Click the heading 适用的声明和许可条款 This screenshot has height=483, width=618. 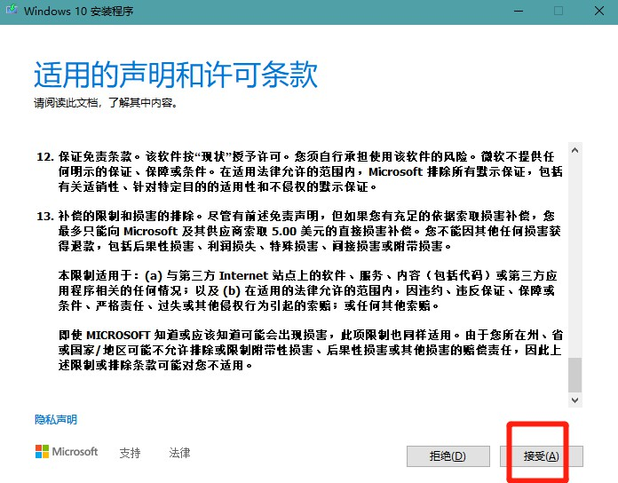coord(176,75)
